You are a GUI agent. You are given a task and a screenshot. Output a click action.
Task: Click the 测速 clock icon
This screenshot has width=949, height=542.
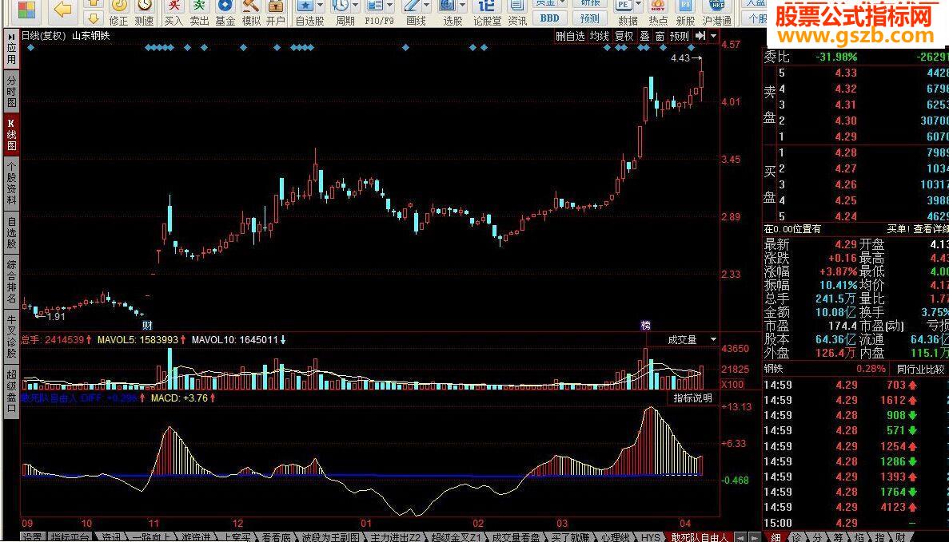144,6
